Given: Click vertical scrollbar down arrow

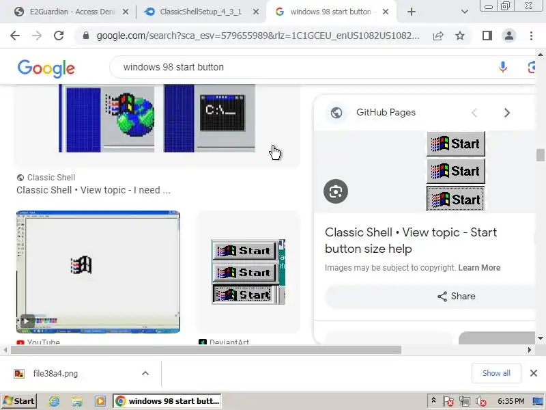Looking at the screenshot, I should click(541, 338).
